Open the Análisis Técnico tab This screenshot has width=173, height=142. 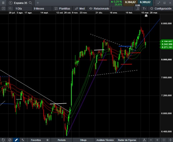[105, 140]
